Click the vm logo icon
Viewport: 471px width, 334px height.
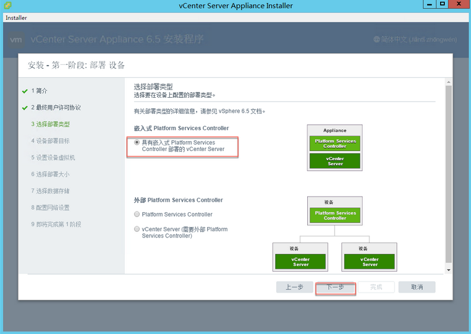point(15,40)
